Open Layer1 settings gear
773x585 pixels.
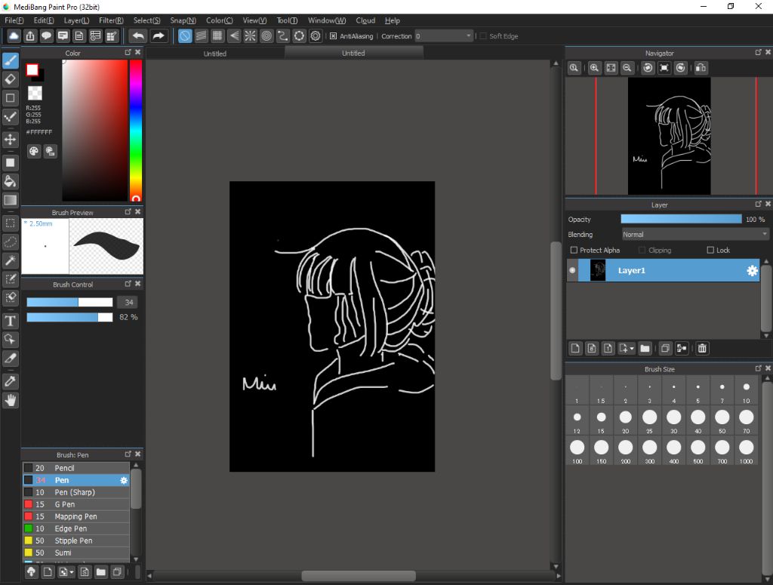coord(752,270)
